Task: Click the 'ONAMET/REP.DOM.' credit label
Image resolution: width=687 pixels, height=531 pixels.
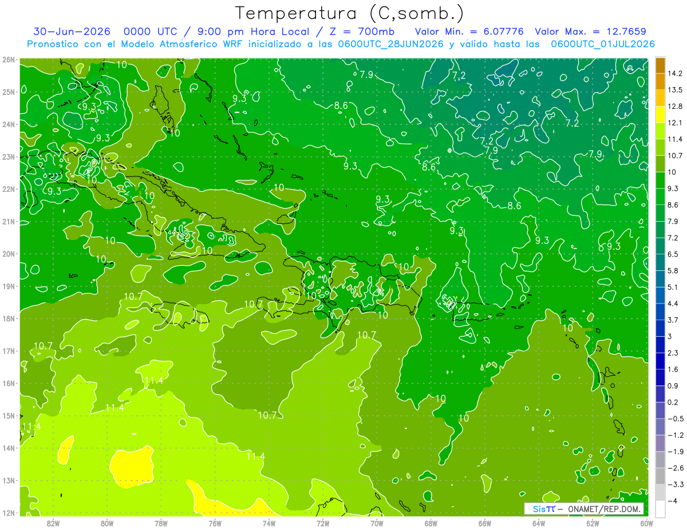Action: click(603, 509)
